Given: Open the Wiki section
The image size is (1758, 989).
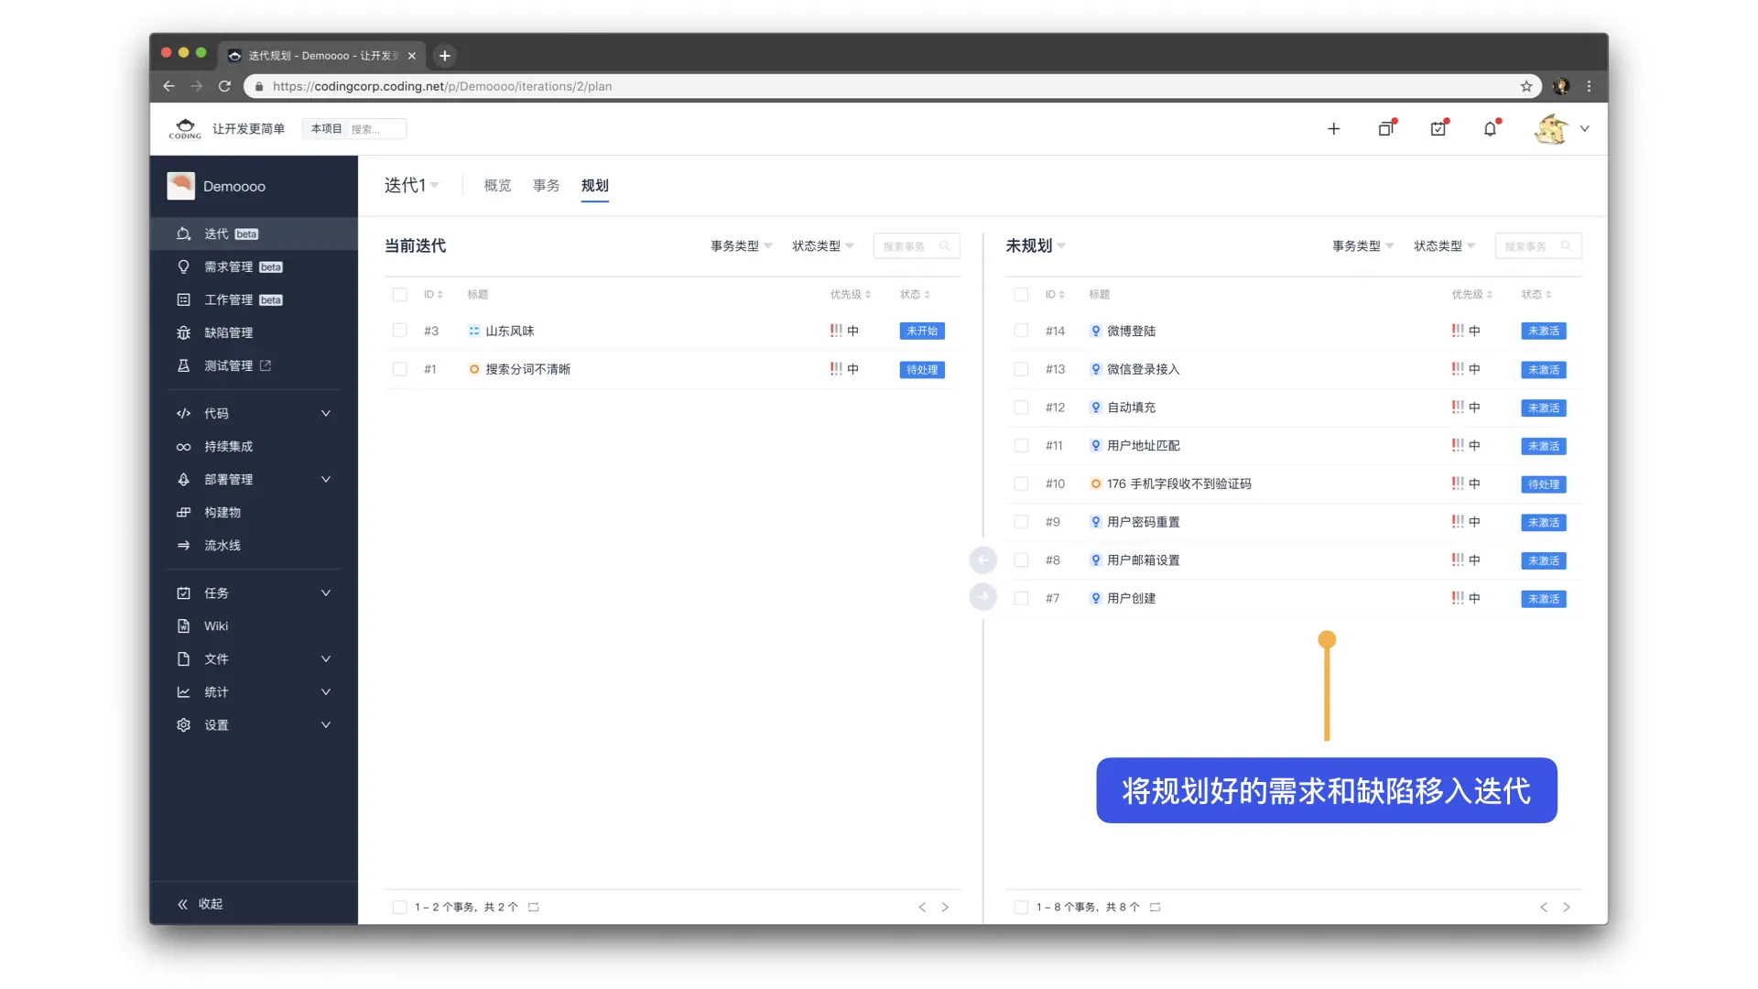Looking at the screenshot, I should [x=216, y=625].
